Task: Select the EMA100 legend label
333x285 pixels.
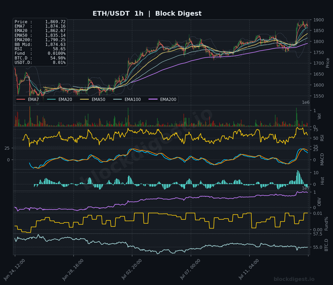Action: click(133, 99)
